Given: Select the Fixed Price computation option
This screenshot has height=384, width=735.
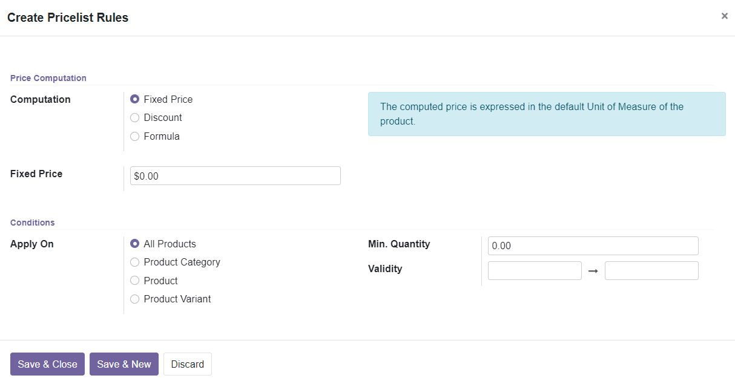Looking at the screenshot, I should (134, 99).
